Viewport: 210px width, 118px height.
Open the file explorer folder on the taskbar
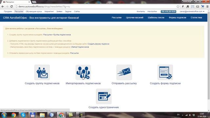point(42,115)
